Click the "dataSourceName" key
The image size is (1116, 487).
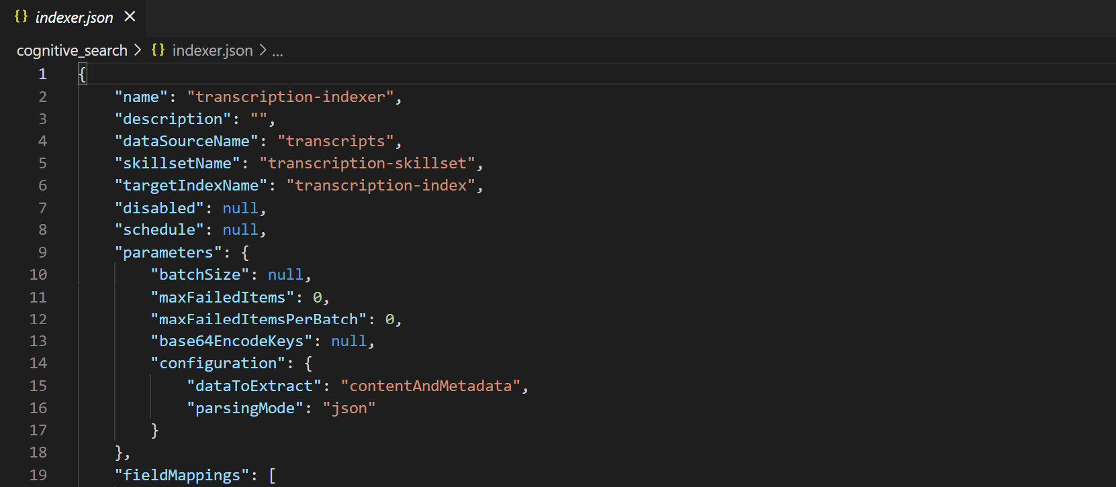pos(186,141)
